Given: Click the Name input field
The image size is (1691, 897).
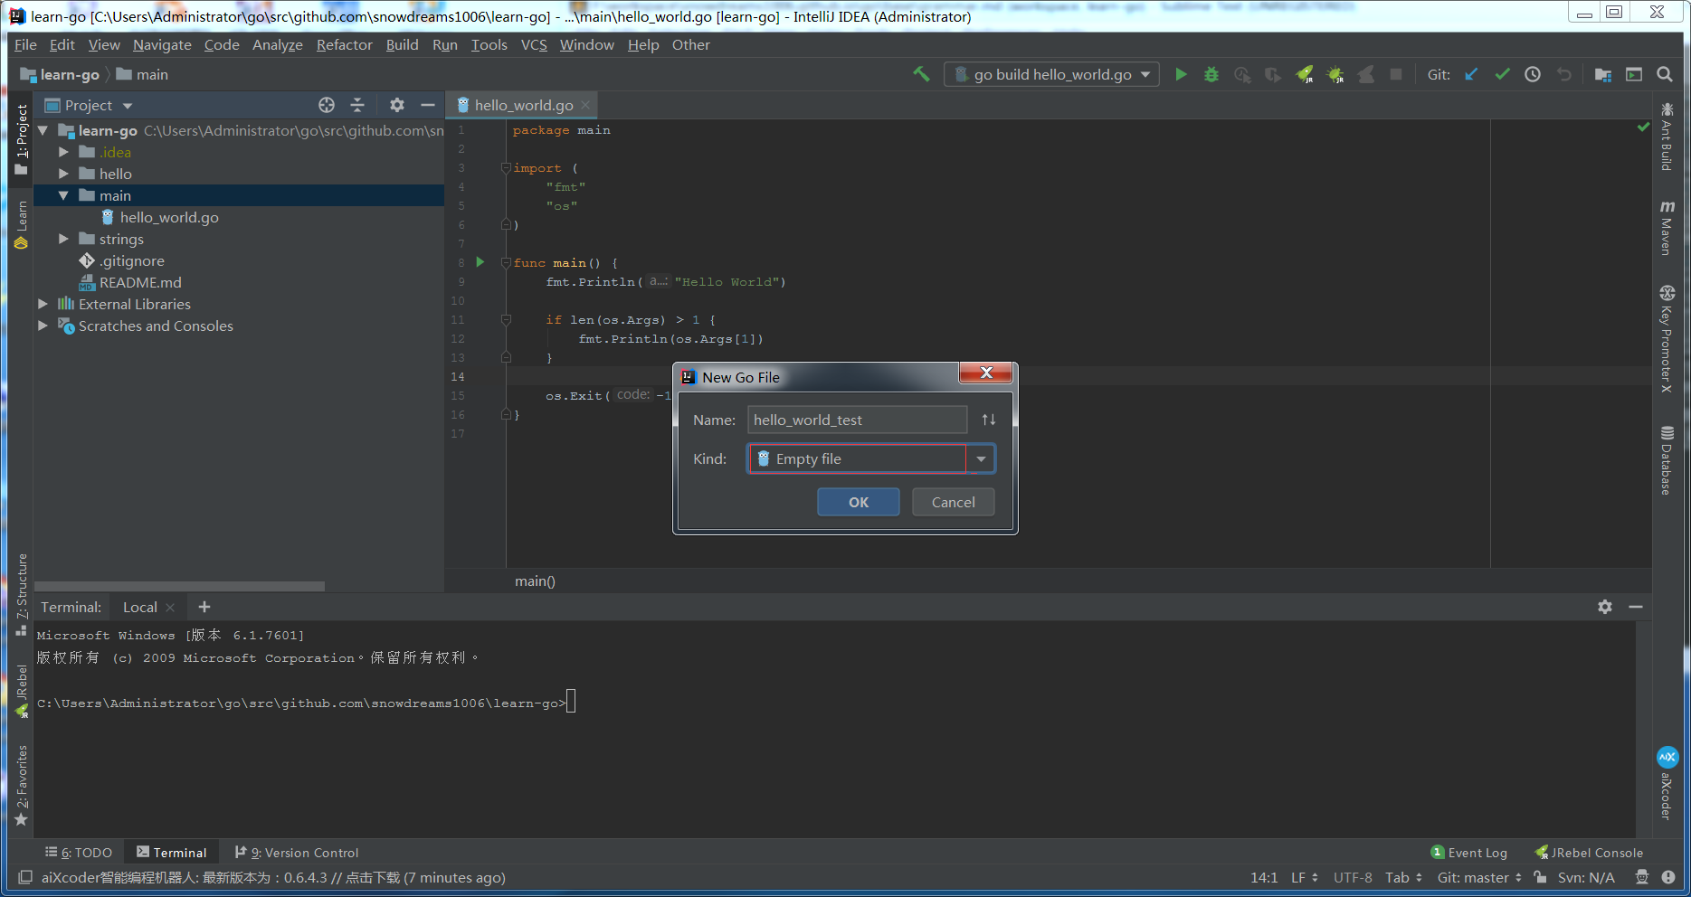Looking at the screenshot, I should (857, 420).
